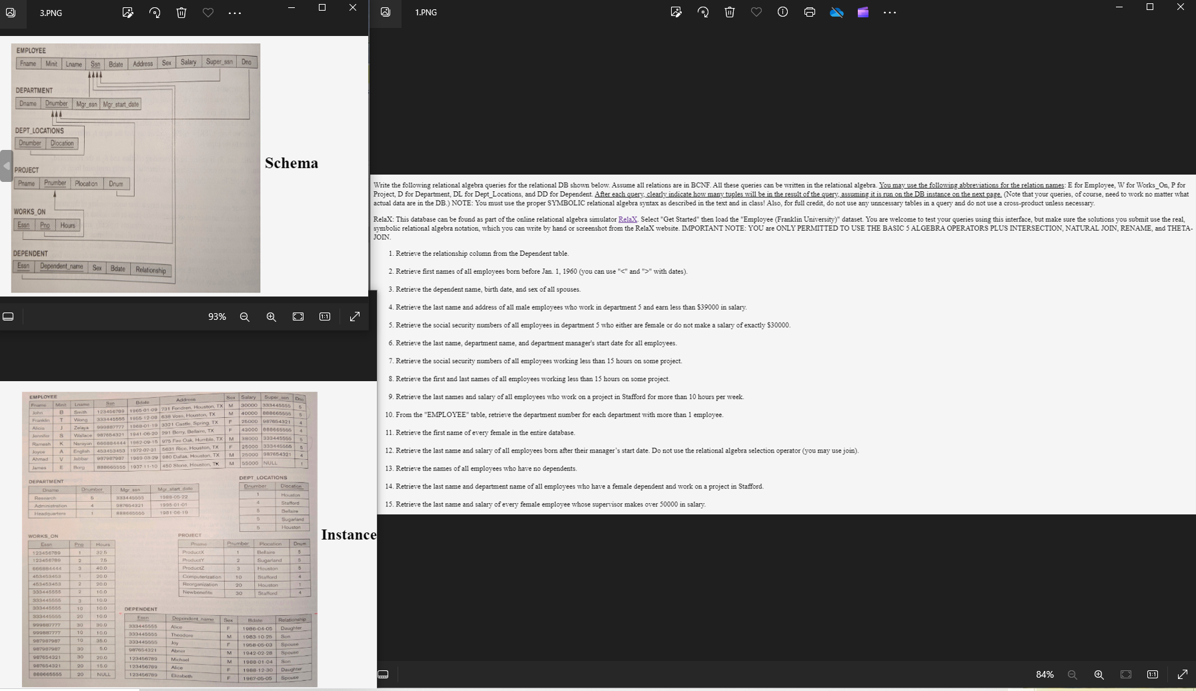Edit the 1.PNG image
This screenshot has width=1196, height=691.
click(676, 12)
